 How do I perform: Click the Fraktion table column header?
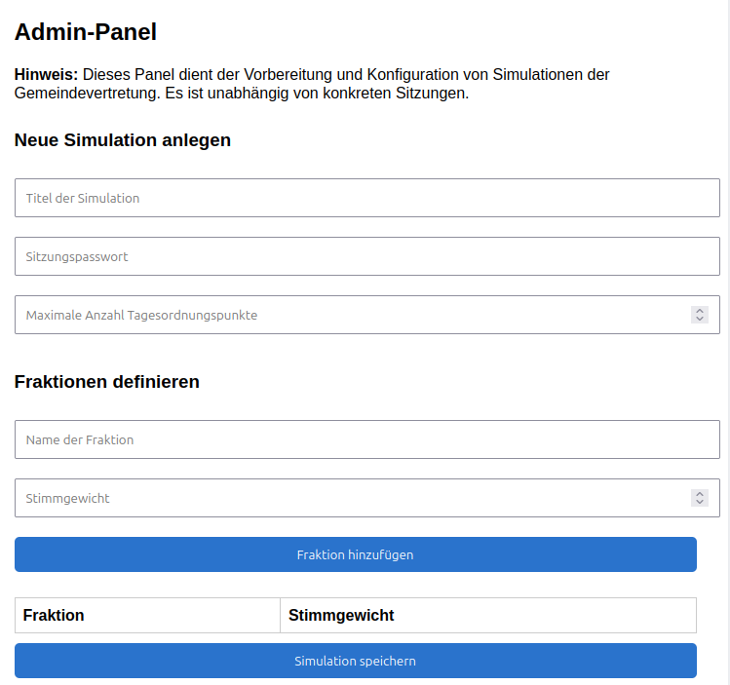pos(54,615)
